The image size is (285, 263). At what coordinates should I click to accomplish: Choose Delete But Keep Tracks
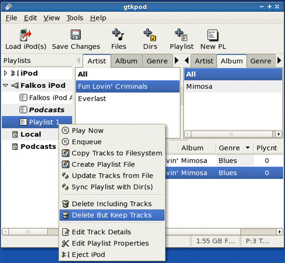(112, 215)
